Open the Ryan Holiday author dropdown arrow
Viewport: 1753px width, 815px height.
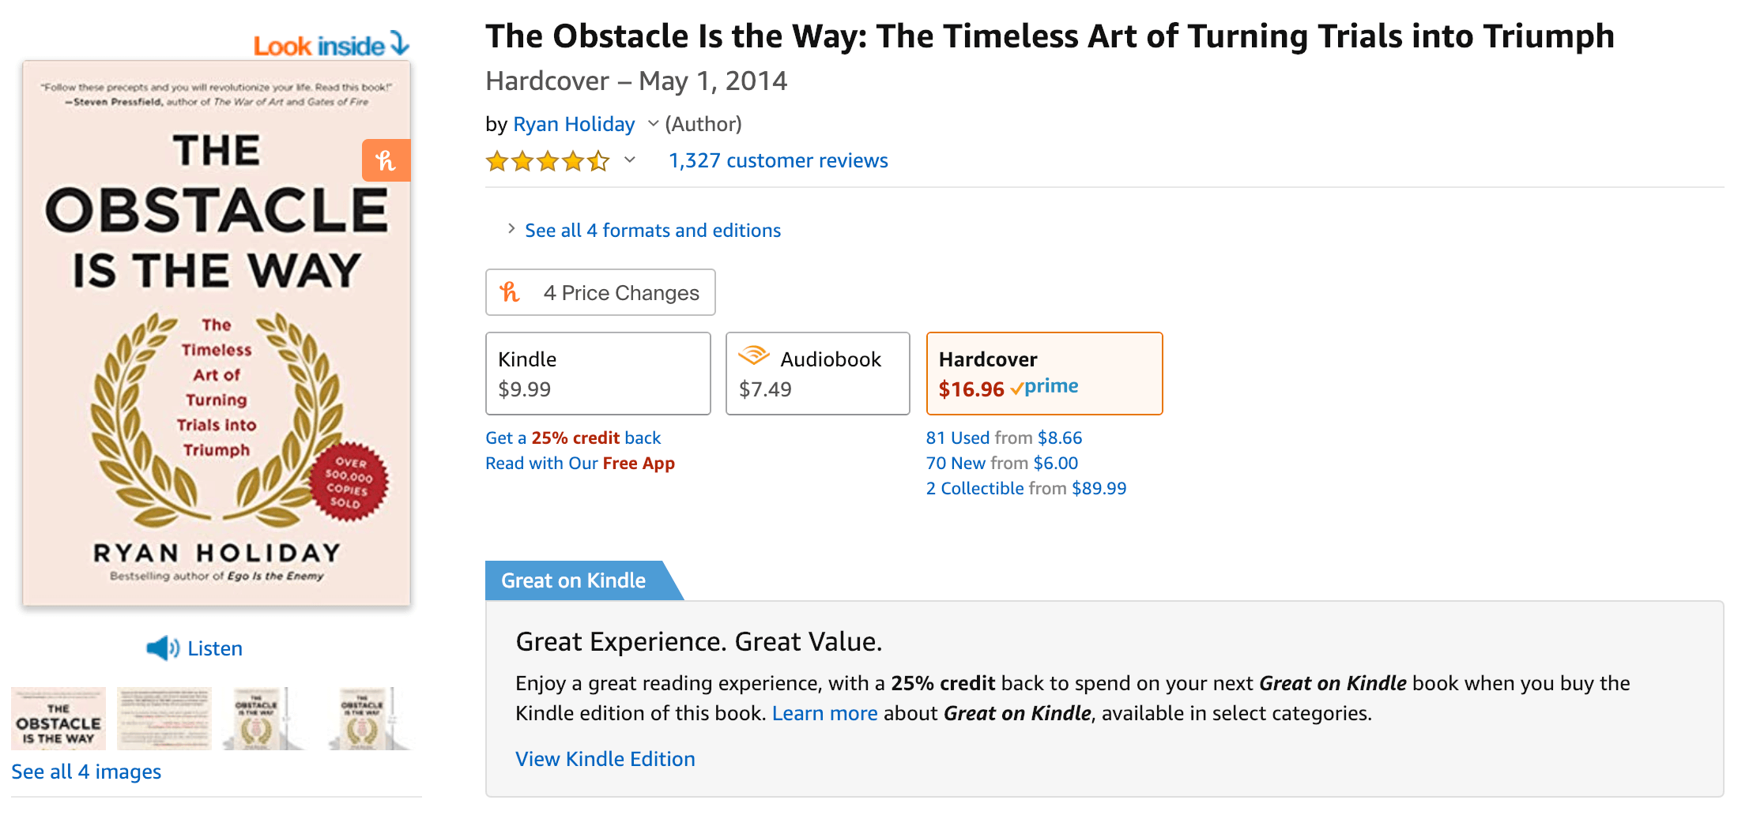point(653,123)
